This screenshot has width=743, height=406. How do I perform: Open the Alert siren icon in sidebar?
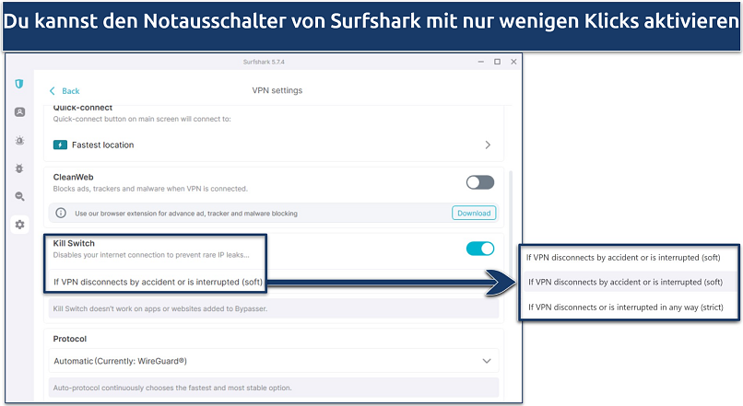pos(19,141)
